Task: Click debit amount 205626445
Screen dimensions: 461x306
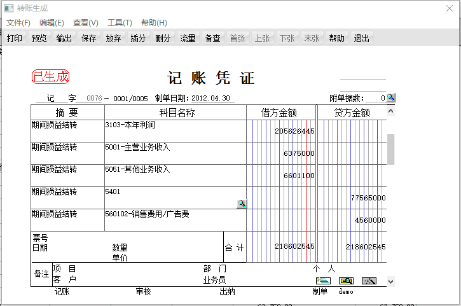Action: (294, 131)
